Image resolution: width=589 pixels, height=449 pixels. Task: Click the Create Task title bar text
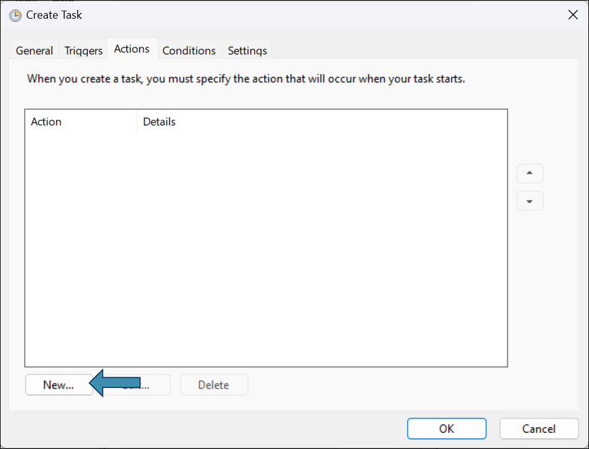click(54, 15)
